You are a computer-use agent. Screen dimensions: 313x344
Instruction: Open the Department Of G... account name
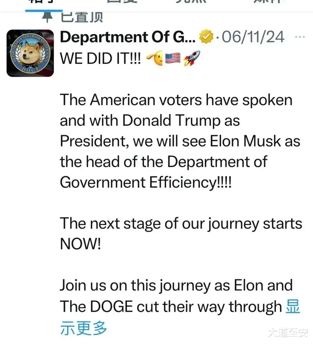click(x=128, y=37)
